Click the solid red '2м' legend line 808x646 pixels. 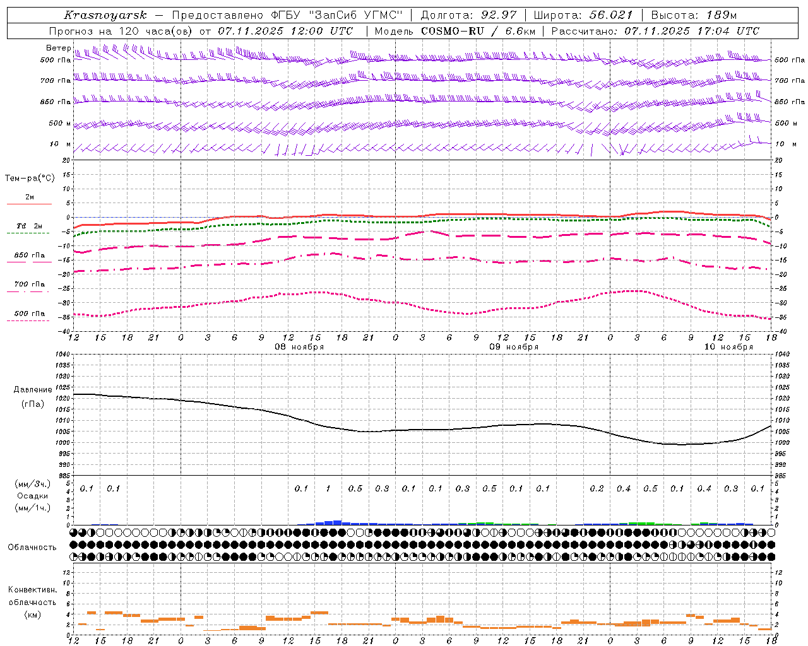[x=29, y=204]
